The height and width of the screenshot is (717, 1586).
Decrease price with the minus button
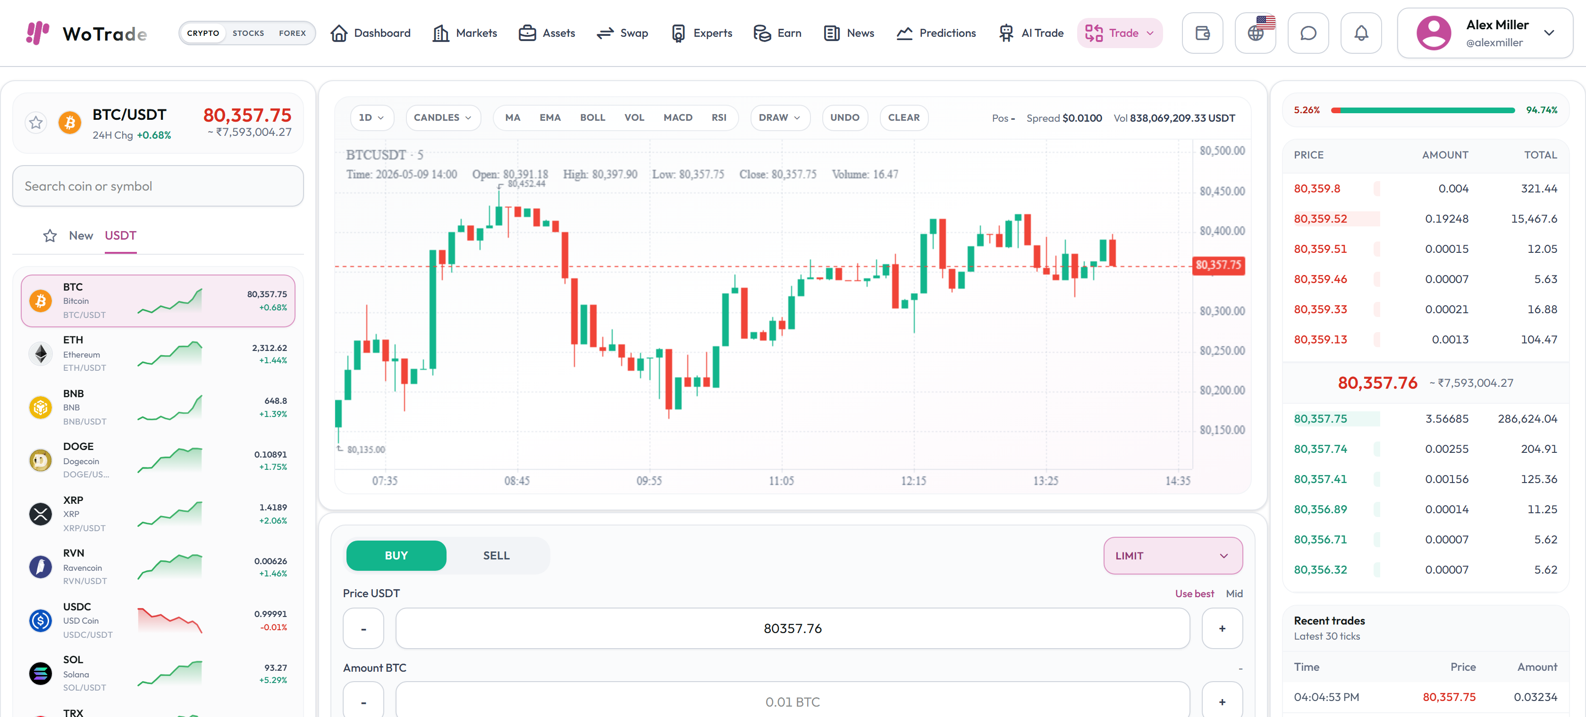point(363,628)
